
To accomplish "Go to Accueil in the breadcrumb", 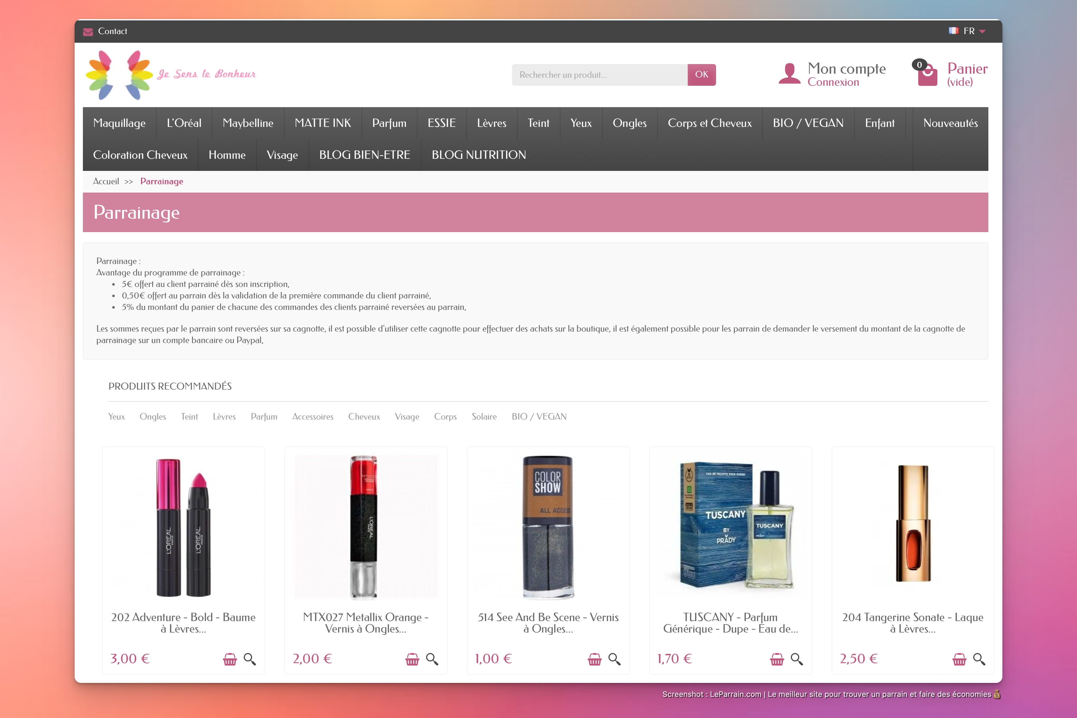I will tap(106, 181).
